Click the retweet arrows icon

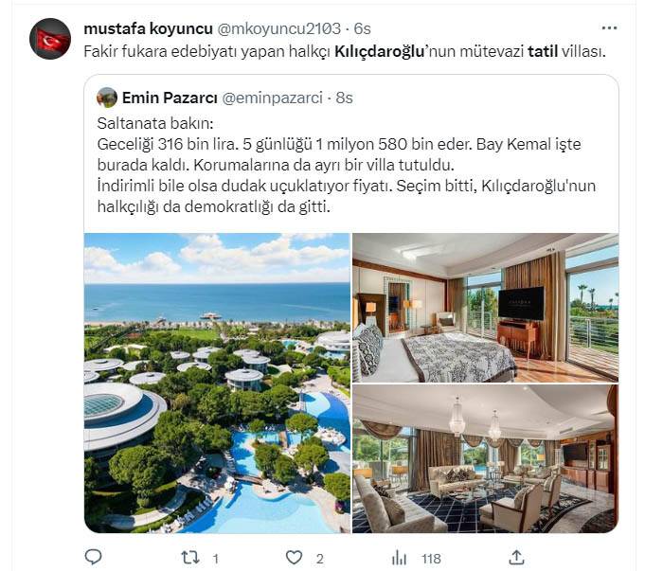[191, 558]
